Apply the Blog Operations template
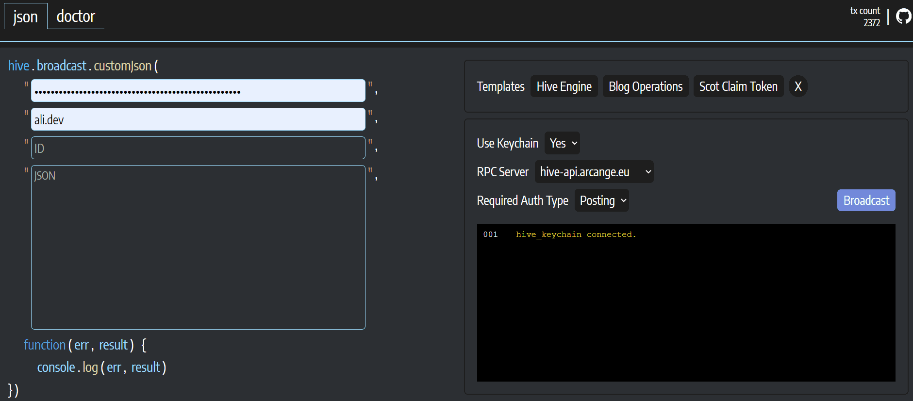This screenshot has height=401, width=913. [x=646, y=86]
